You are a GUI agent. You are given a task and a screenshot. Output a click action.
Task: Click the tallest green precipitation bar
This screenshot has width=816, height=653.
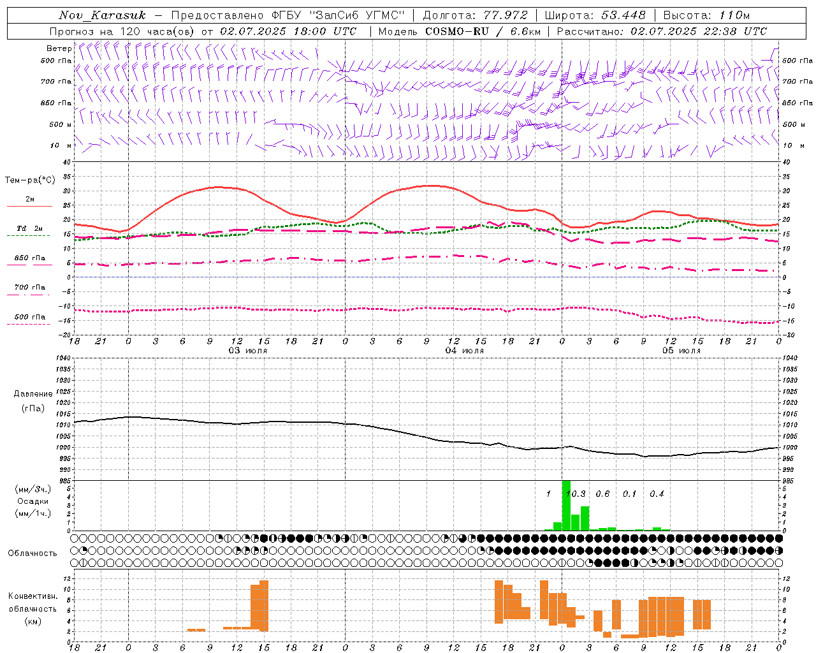[566, 505]
